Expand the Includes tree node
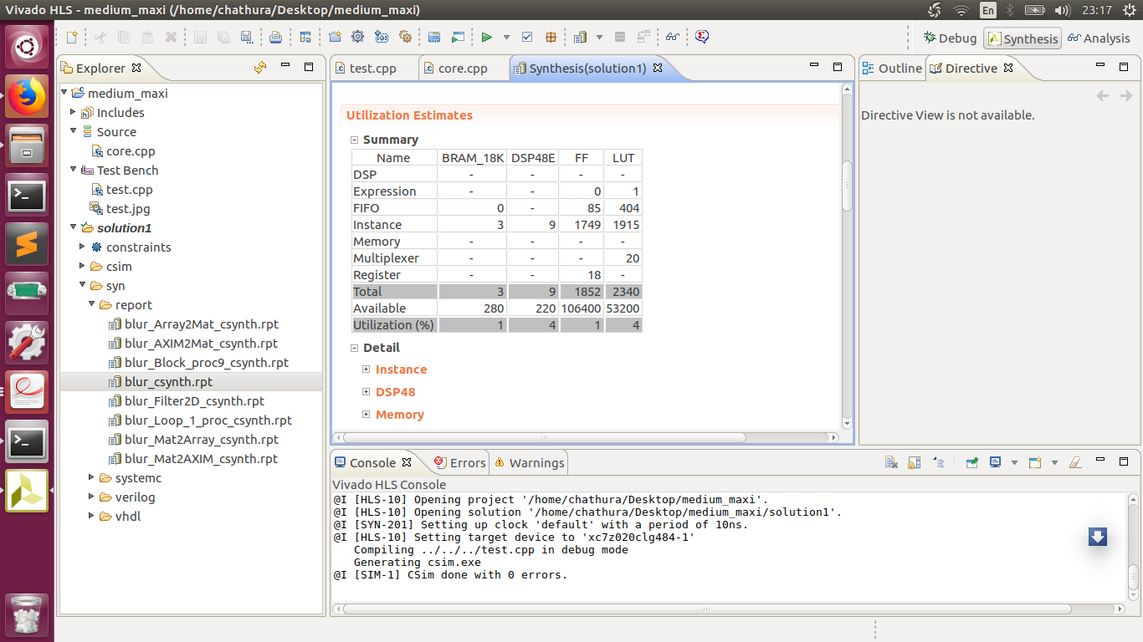This screenshot has width=1143, height=642. pyautogui.click(x=74, y=113)
